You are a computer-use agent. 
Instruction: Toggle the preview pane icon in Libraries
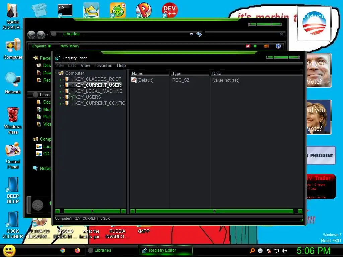(266, 46)
